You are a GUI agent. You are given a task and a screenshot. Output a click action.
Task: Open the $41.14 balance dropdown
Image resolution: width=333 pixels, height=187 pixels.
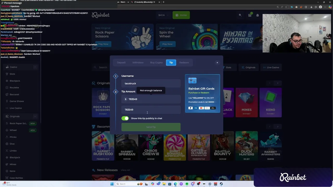coord(164,15)
